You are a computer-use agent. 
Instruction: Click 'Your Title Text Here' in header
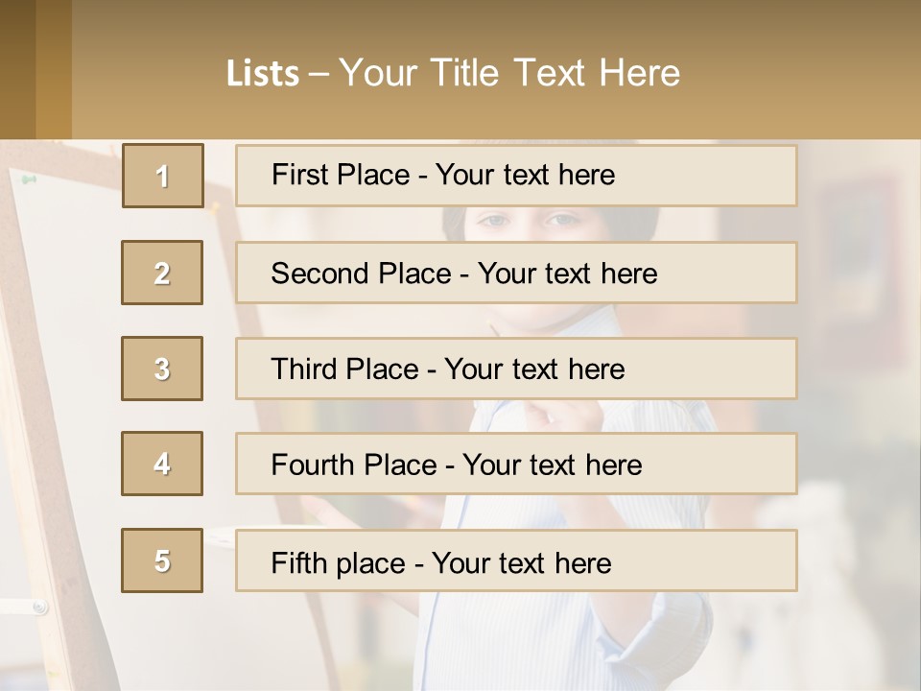point(509,73)
